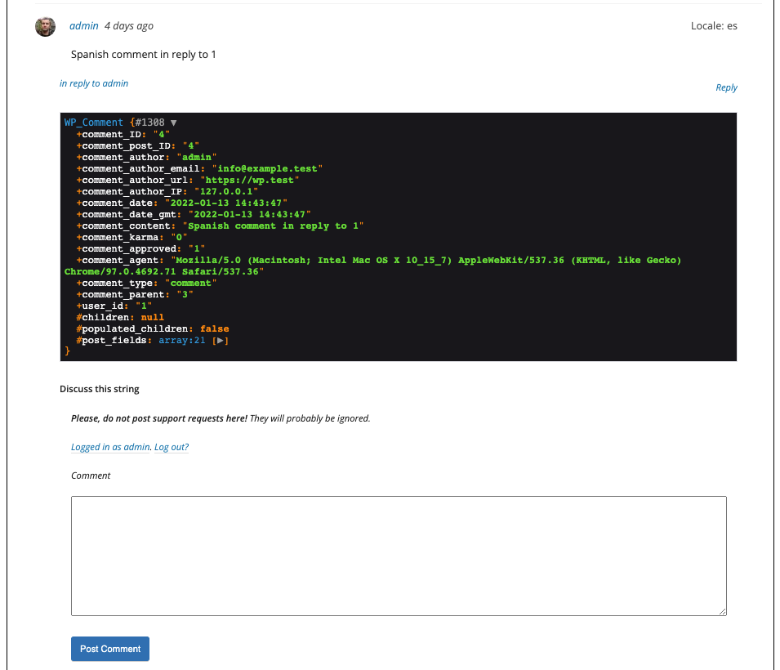780x670 pixels.
Task: Click the info@example.test email value
Action: tap(267, 169)
